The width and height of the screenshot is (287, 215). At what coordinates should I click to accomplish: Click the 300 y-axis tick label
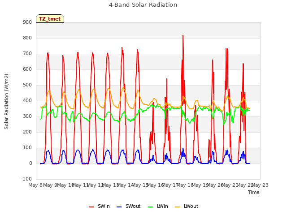point(27,116)
